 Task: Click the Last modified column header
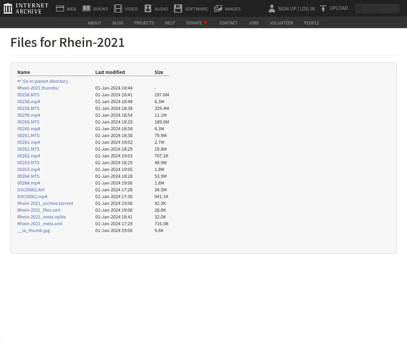(x=110, y=72)
